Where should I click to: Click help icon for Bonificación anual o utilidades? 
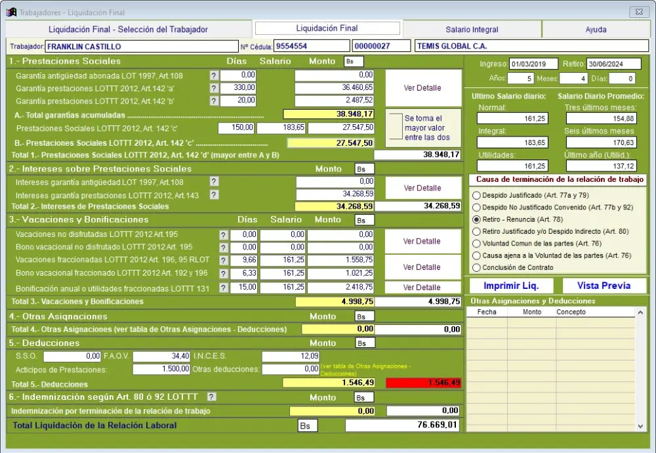[224, 288]
